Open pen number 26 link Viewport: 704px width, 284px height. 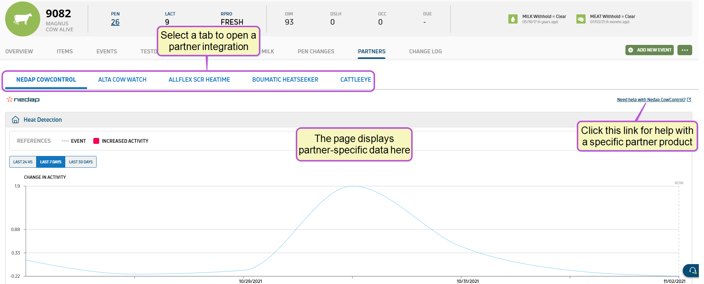(115, 22)
